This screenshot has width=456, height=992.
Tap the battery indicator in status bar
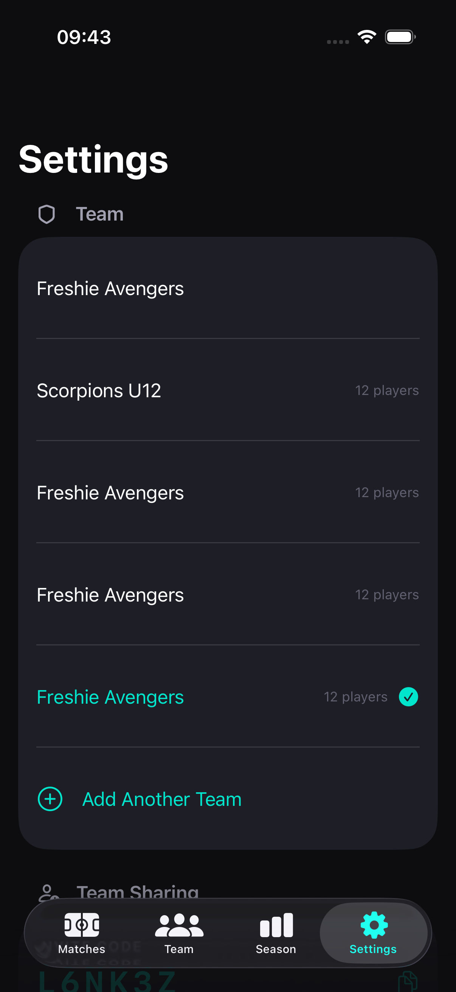coord(400,37)
